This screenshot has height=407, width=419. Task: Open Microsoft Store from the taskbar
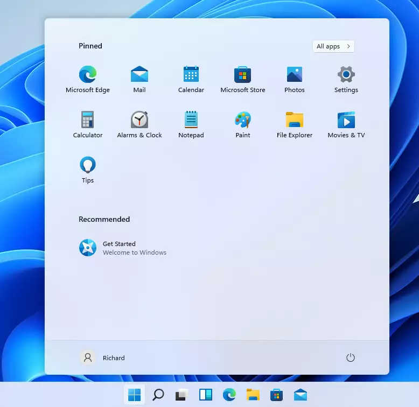[x=277, y=395]
